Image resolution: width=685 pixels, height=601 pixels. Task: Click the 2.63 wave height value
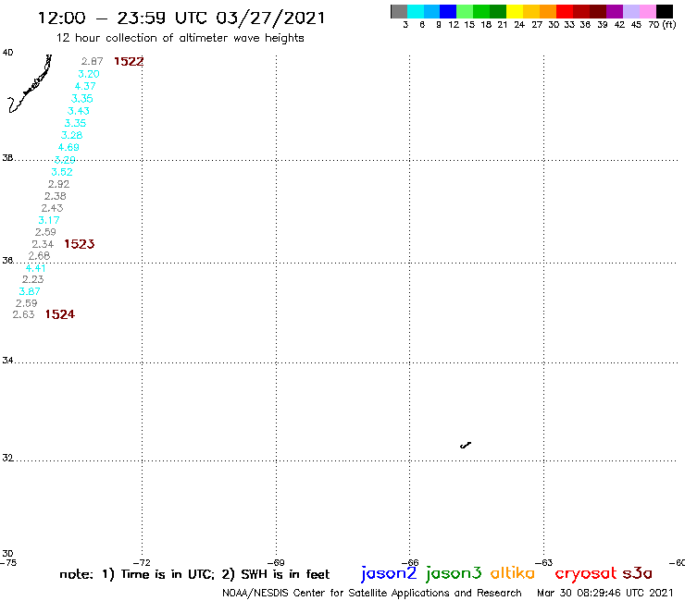click(23, 314)
